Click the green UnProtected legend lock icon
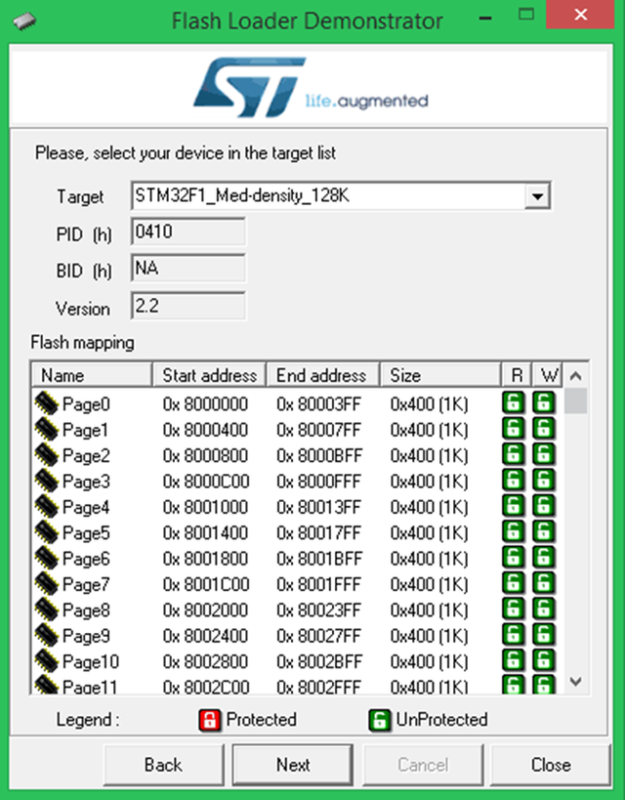Viewport: 625px width, 800px height. click(x=380, y=720)
